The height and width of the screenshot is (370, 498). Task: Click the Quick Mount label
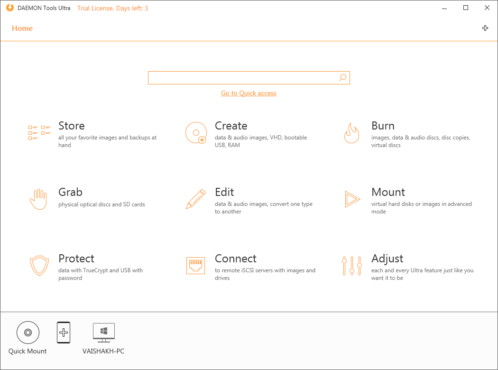(28, 351)
